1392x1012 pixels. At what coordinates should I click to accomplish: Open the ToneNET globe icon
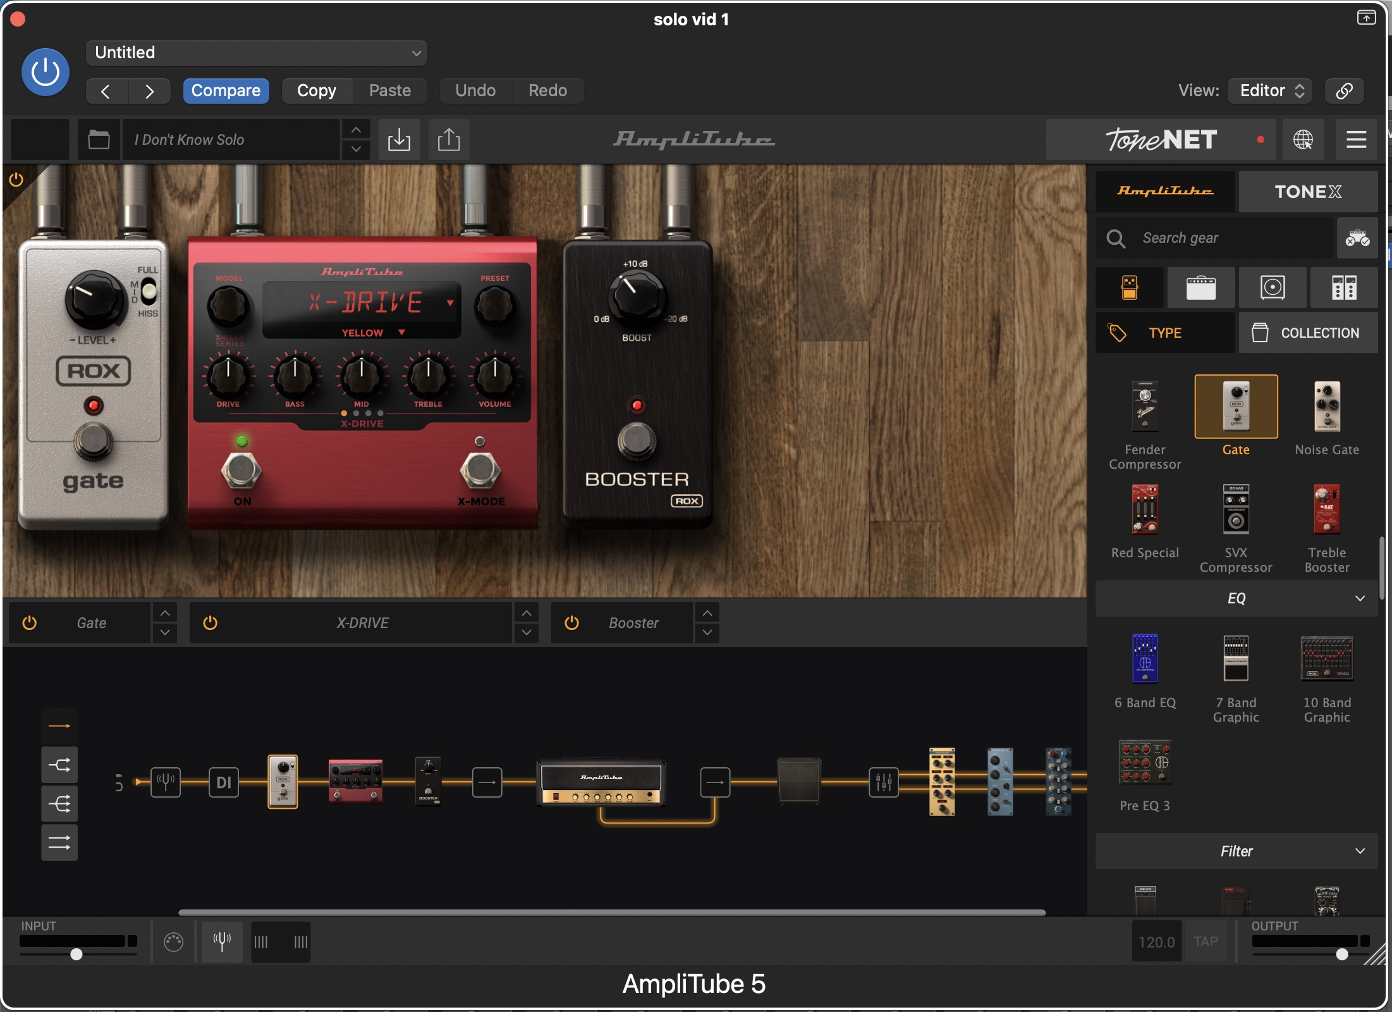coord(1303,139)
